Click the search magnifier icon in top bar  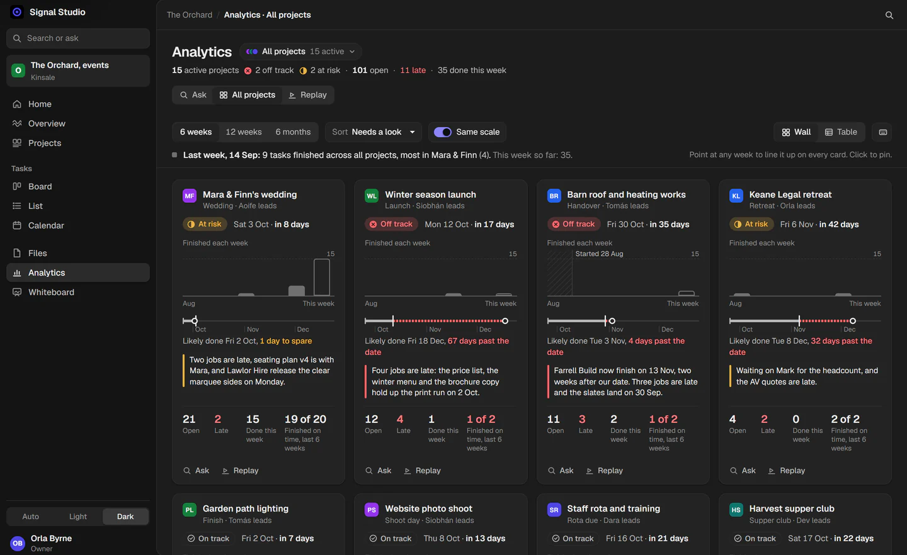click(889, 15)
